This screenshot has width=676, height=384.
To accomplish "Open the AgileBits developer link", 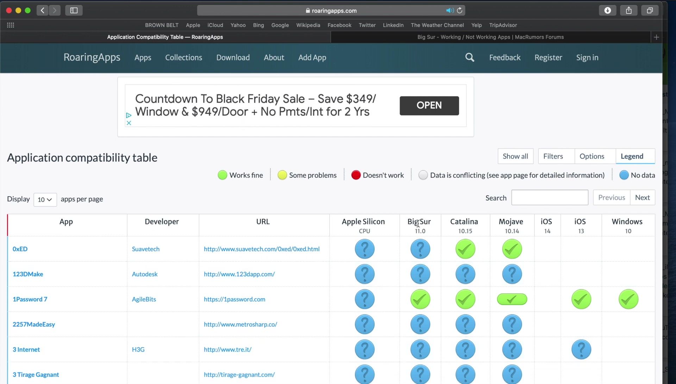I will tap(144, 299).
